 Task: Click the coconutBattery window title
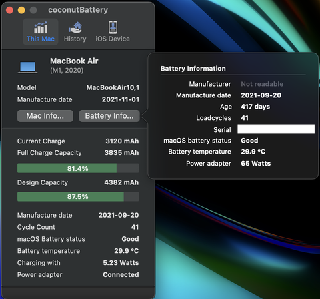[78, 10]
